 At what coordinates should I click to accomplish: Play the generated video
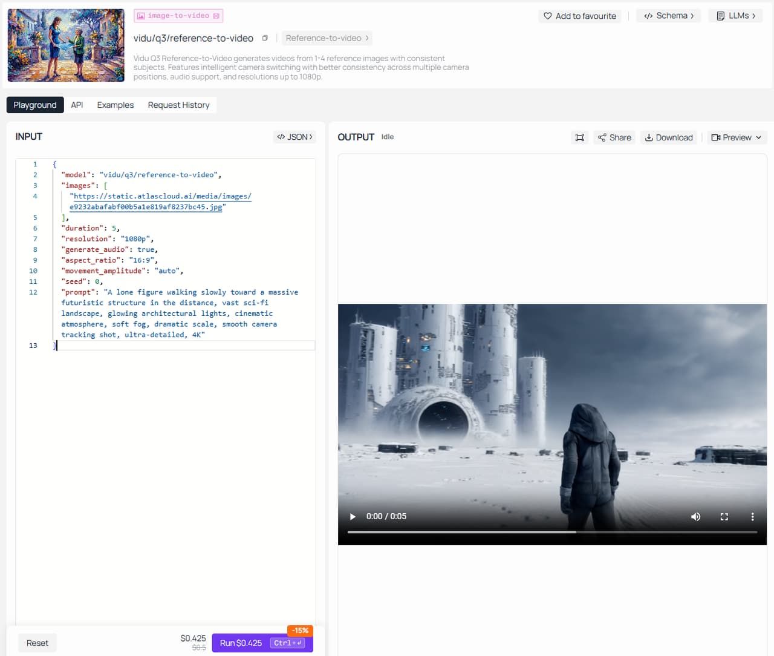tap(353, 516)
